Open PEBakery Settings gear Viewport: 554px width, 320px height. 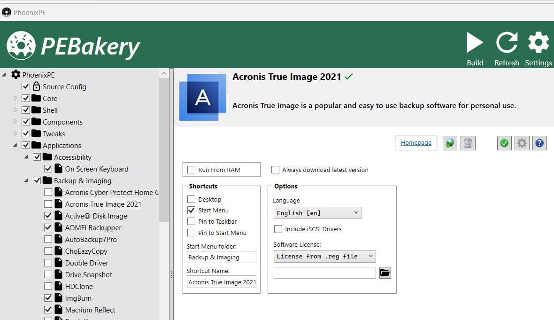point(538,44)
